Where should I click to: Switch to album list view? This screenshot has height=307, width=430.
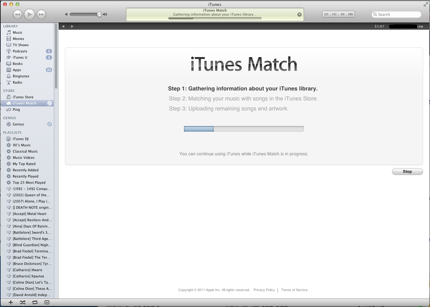coord(334,14)
